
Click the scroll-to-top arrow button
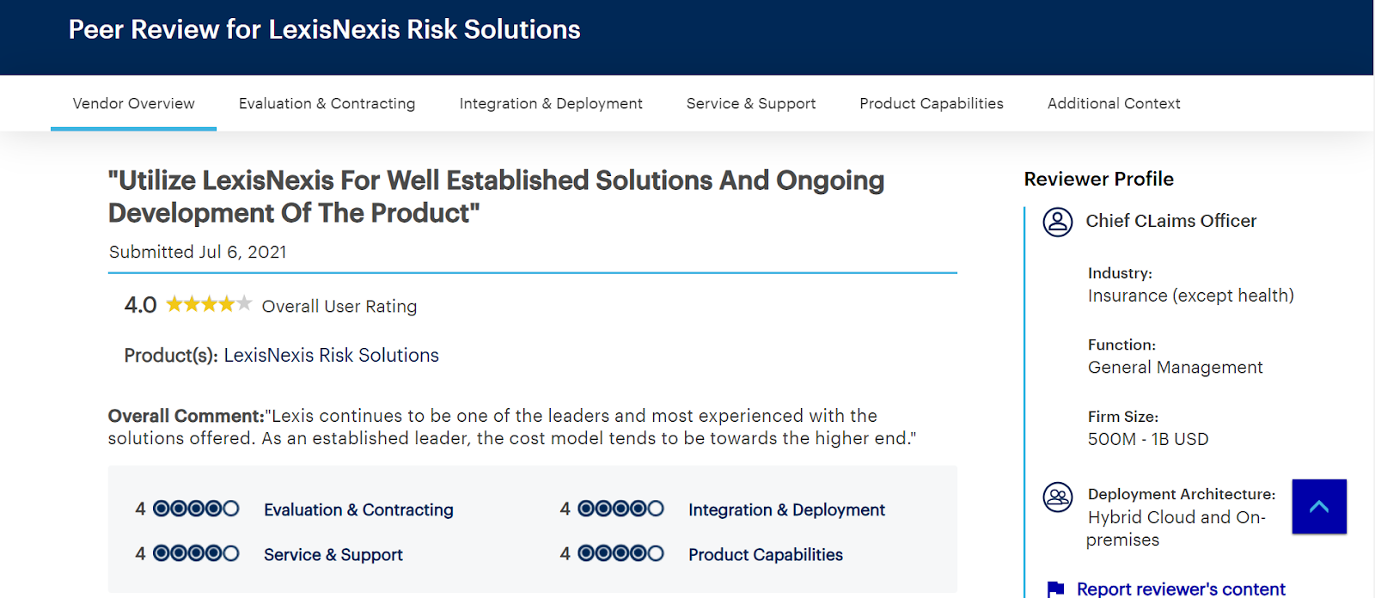[1319, 507]
